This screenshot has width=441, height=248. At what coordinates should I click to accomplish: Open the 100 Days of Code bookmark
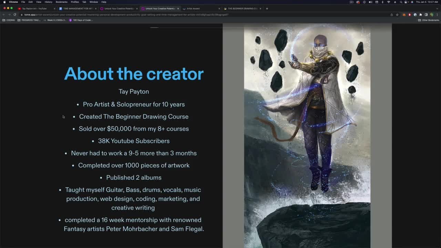(81, 20)
